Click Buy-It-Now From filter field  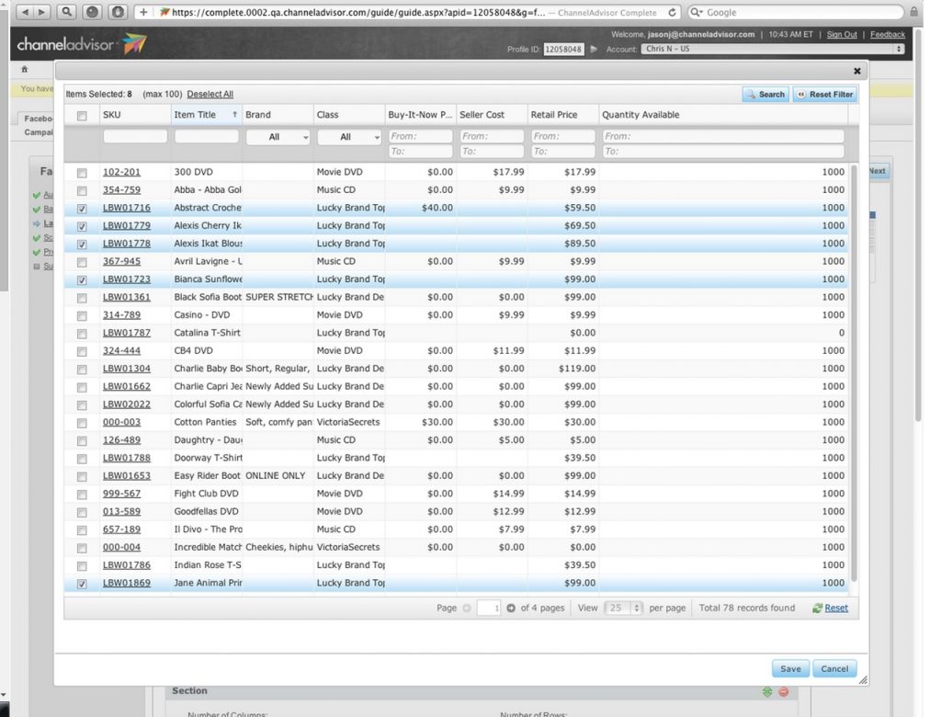point(420,136)
